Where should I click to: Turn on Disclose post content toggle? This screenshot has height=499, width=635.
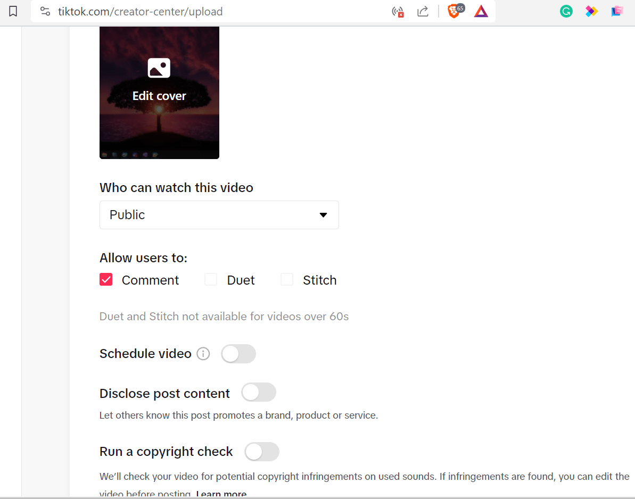(x=259, y=392)
